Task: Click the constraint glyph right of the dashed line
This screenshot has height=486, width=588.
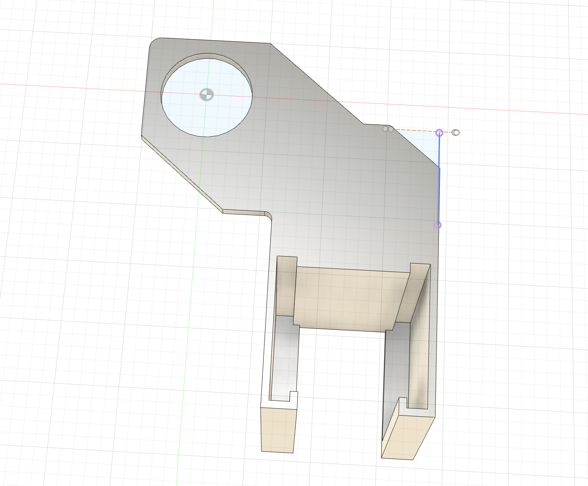Action: 456,133
